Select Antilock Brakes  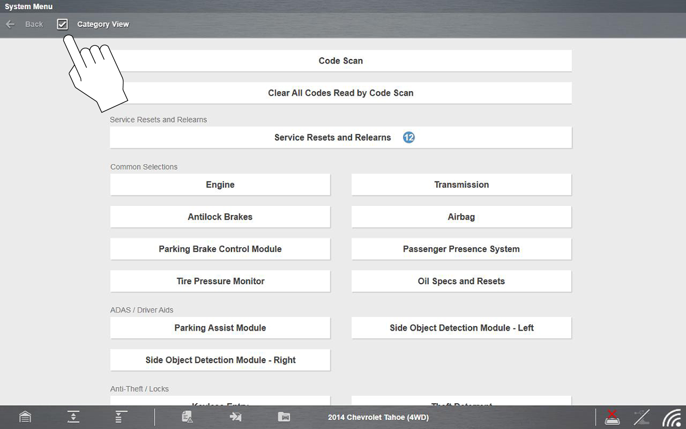point(220,217)
